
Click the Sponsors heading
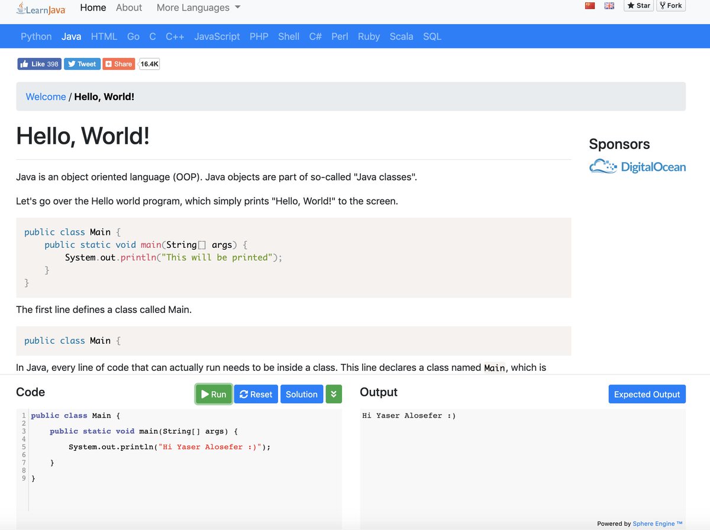coord(619,144)
